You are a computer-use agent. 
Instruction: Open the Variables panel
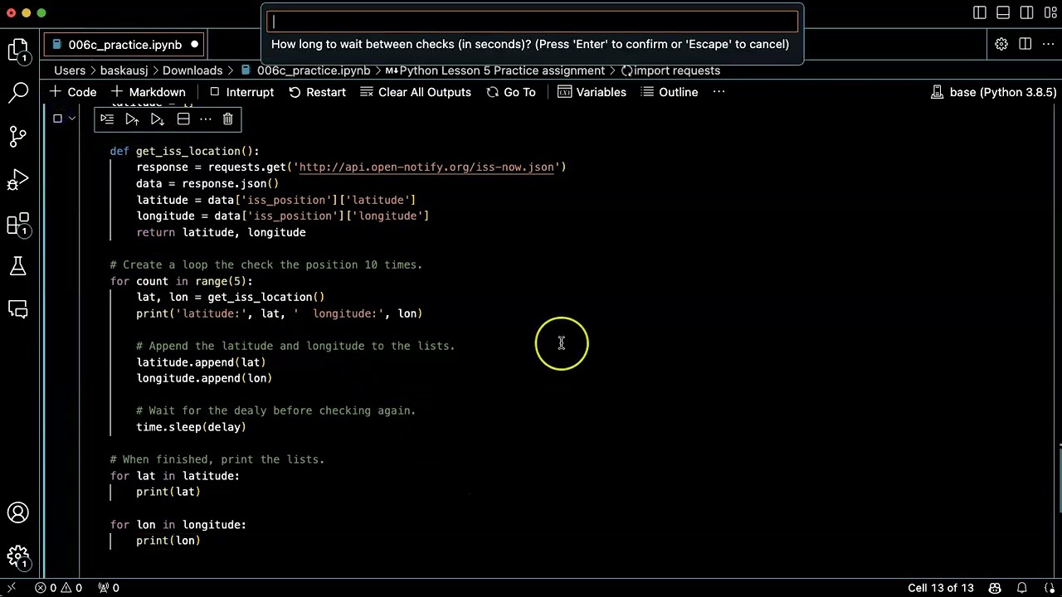592,92
